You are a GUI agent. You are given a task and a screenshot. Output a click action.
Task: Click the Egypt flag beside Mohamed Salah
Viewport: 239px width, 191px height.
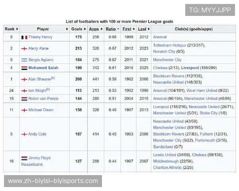click(24, 68)
